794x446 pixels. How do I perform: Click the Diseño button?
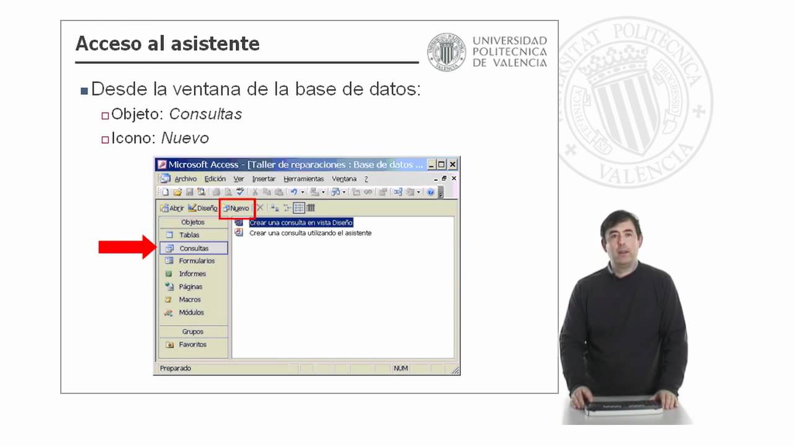[x=202, y=208]
